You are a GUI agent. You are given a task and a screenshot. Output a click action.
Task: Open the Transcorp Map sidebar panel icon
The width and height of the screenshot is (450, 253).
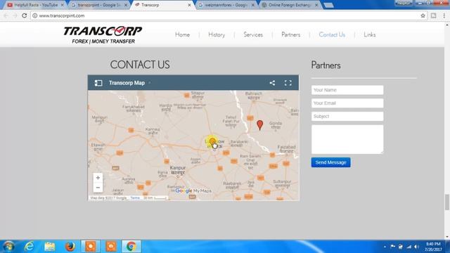[98, 83]
